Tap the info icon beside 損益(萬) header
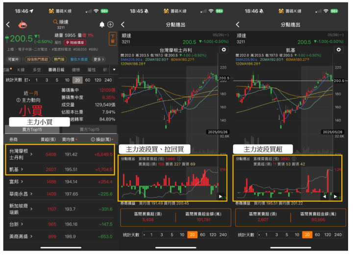 pyautogui.click(x=93, y=140)
